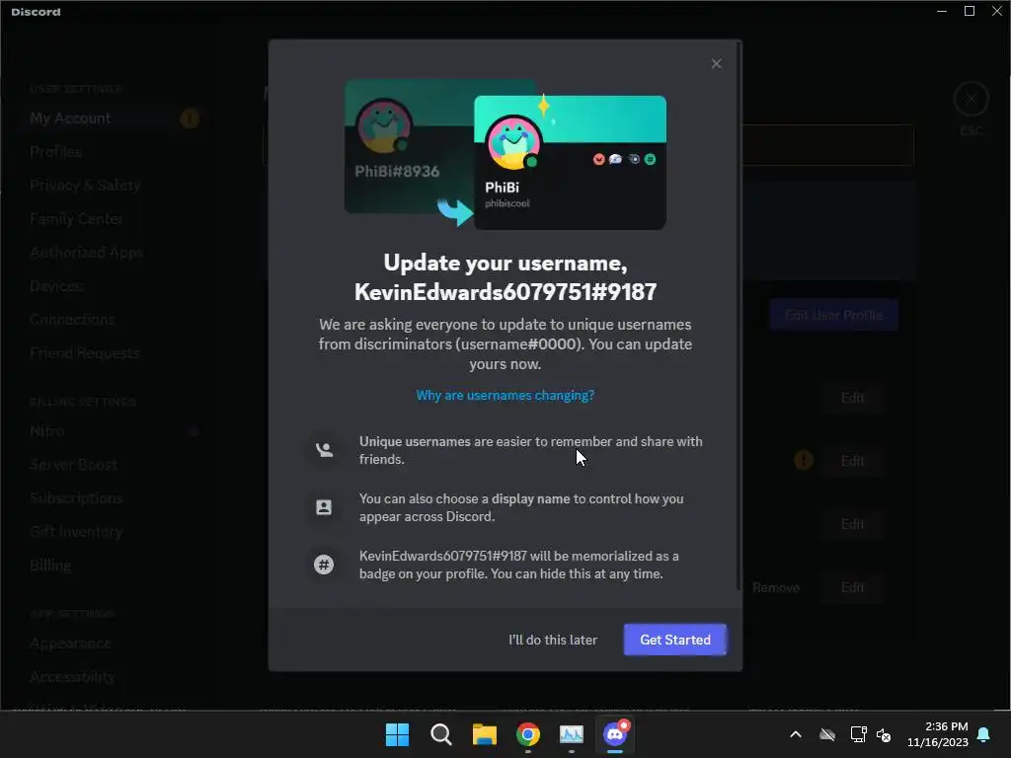1011x758 pixels.
Task: Open Nitro billing settings
Action: [47, 430]
